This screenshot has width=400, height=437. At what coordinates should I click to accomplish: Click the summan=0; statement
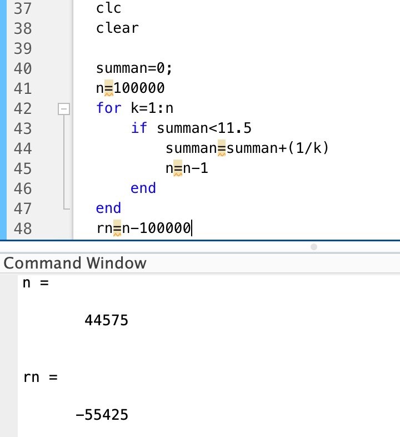pyautogui.click(x=134, y=68)
